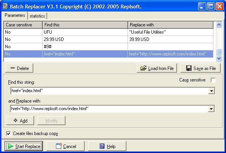The width and height of the screenshot is (226, 153).
Task: Switch to the statistics tab
Action: pos(37,16)
